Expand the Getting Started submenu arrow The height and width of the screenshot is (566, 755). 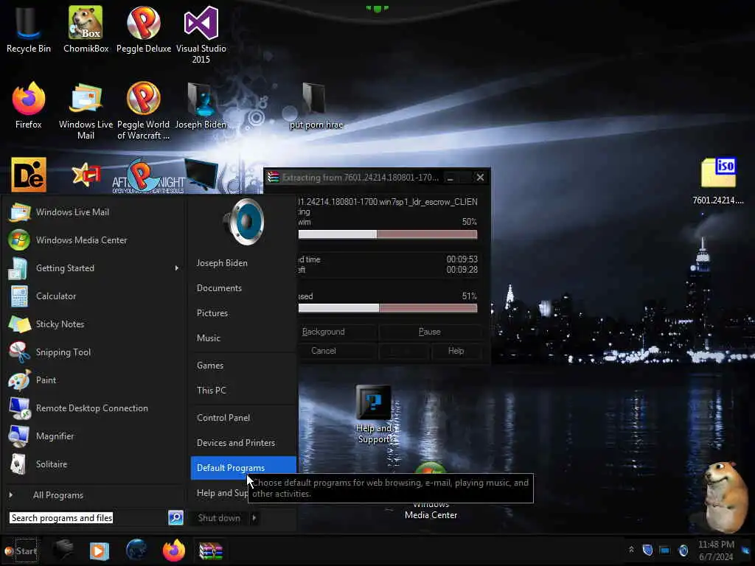[x=177, y=268]
